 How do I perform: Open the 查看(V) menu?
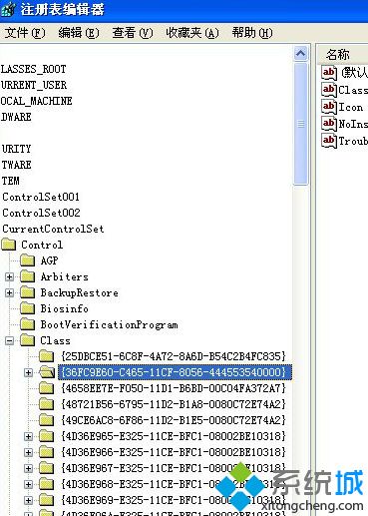133,33
